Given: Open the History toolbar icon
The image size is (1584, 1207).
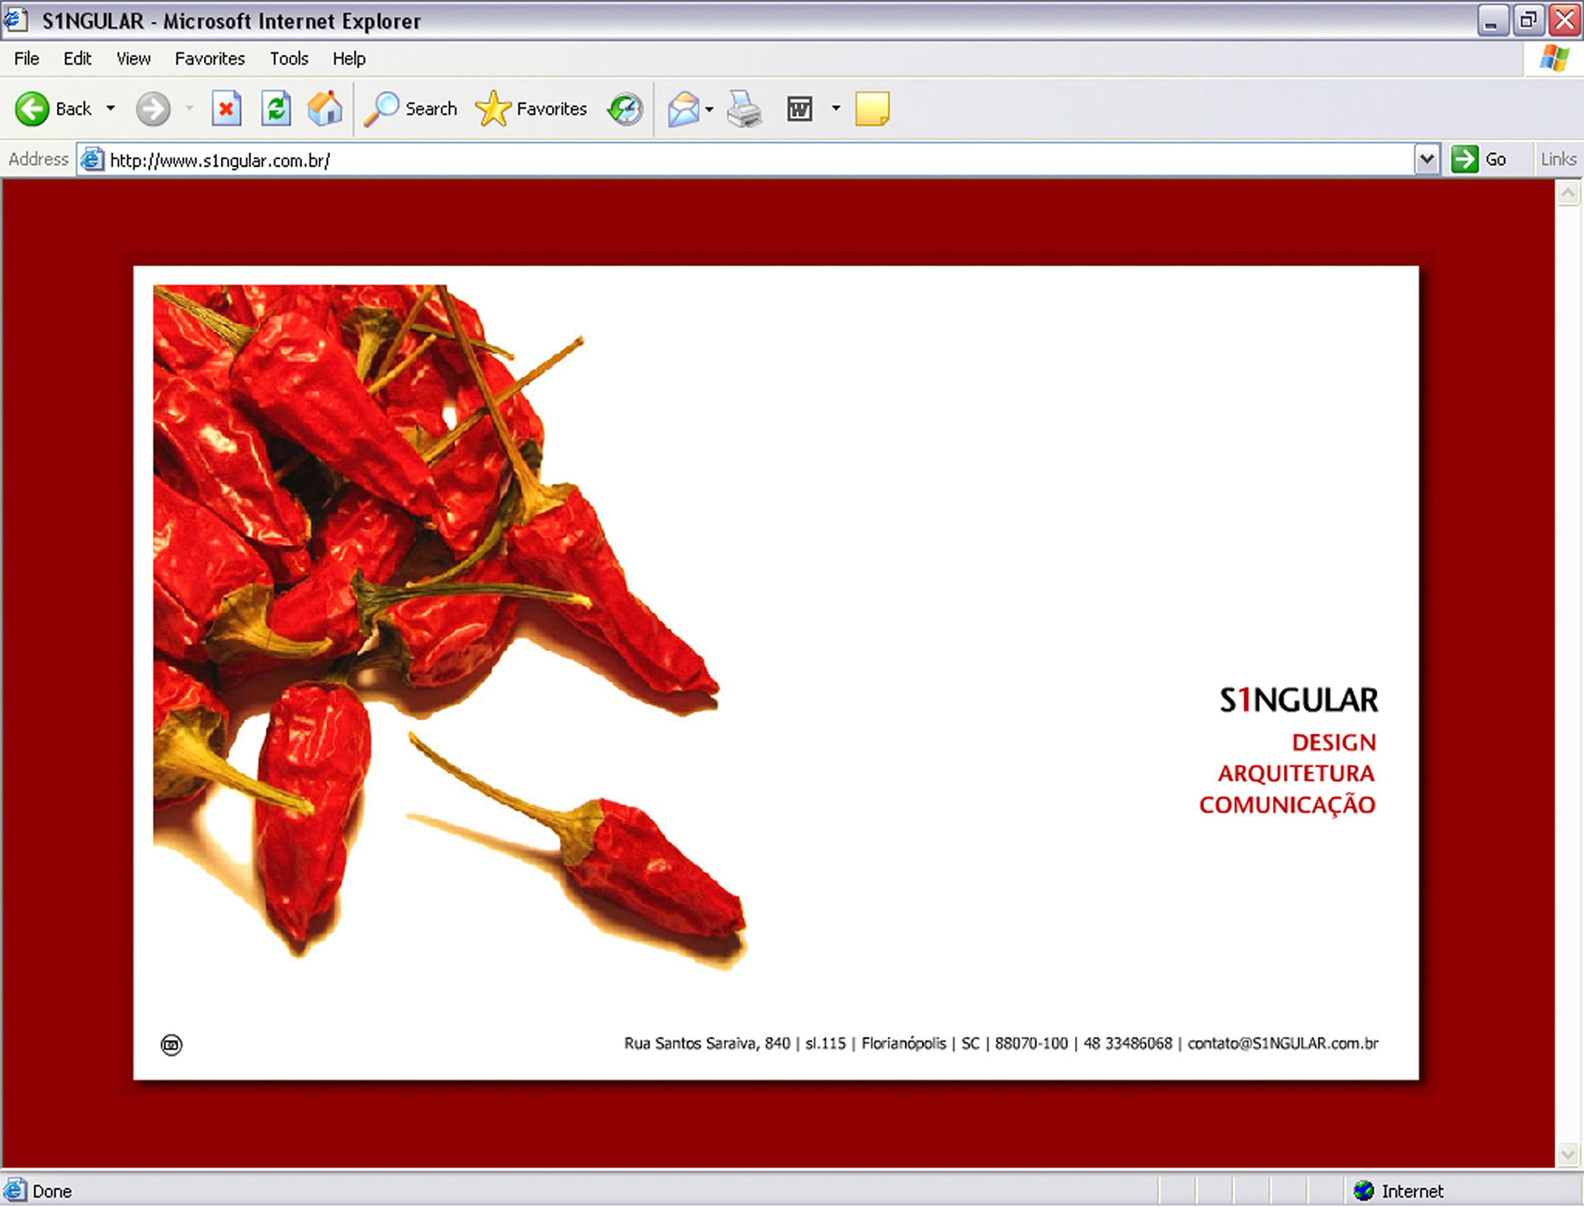Looking at the screenshot, I should pyautogui.click(x=625, y=109).
